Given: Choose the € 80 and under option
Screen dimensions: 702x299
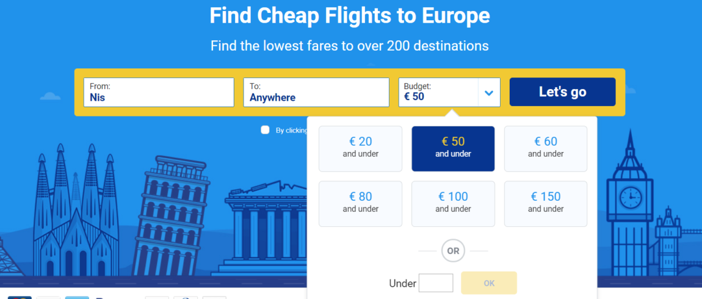Looking at the screenshot, I should click(x=360, y=204).
